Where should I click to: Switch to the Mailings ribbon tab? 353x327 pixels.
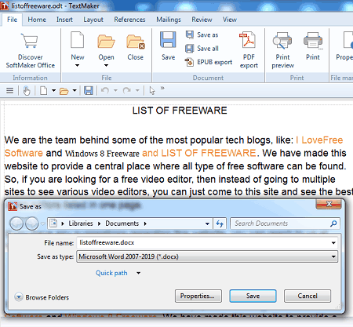click(169, 20)
